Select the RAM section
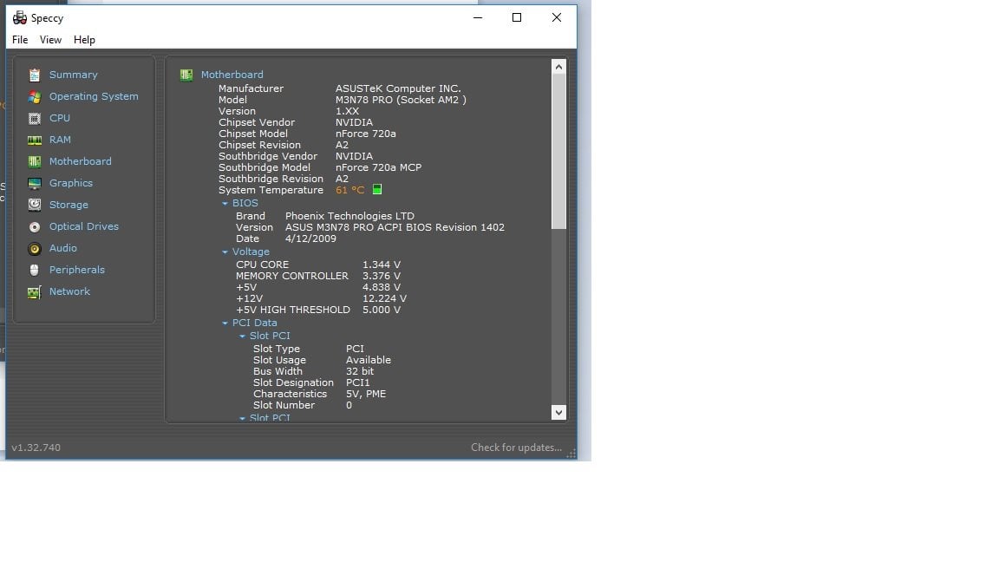Screen dimensions: 999x562 [x=60, y=140]
